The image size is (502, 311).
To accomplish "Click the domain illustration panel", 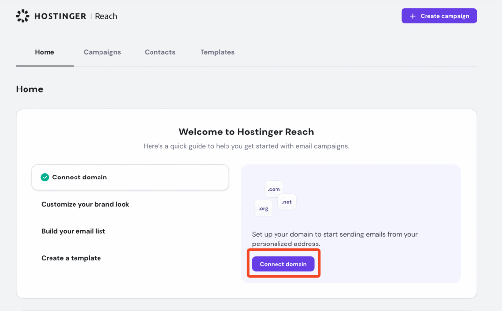I will click(x=351, y=223).
